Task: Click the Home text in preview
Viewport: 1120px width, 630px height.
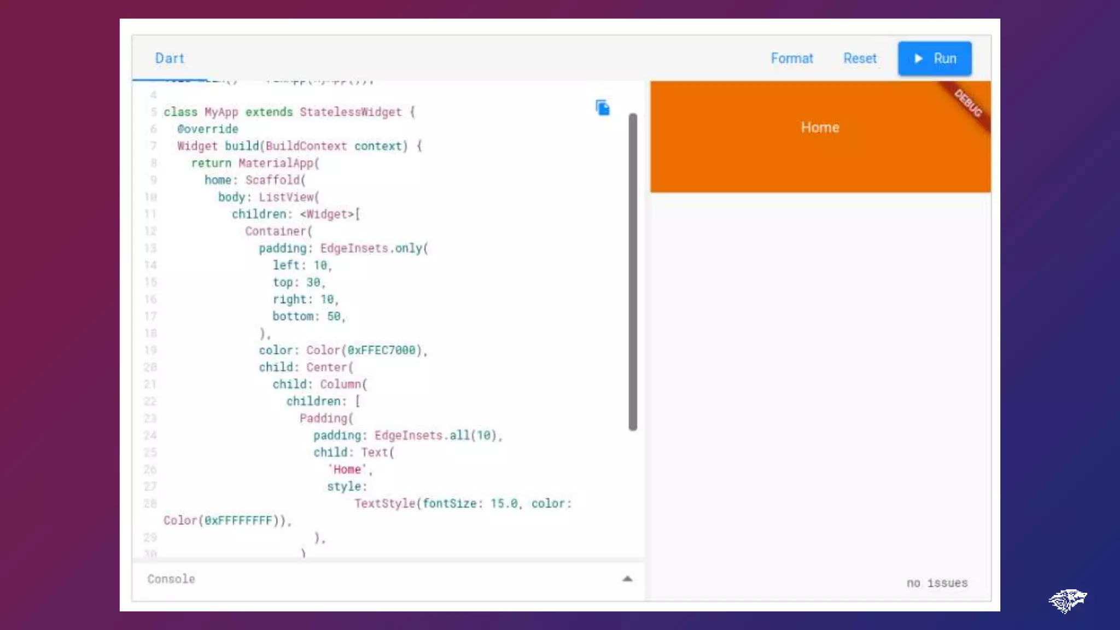Action: [x=820, y=127]
